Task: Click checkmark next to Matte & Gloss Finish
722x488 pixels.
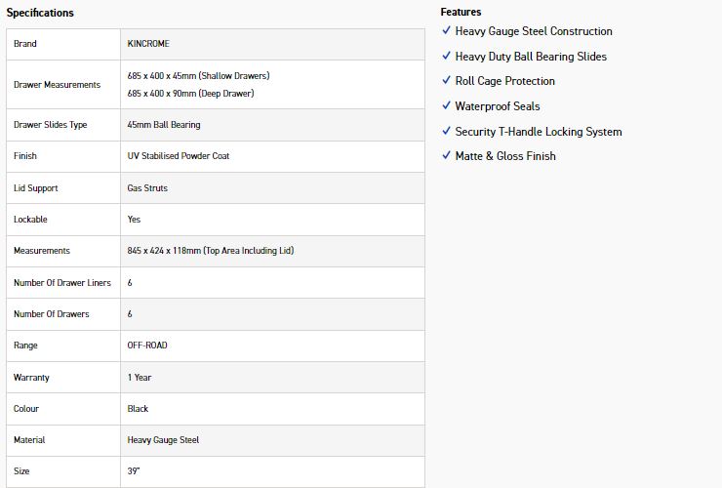Action: click(446, 155)
